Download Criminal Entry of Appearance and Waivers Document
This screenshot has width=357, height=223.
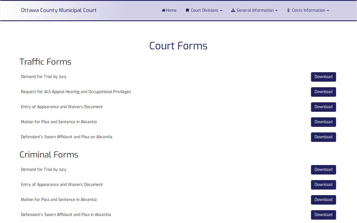[x=324, y=185]
